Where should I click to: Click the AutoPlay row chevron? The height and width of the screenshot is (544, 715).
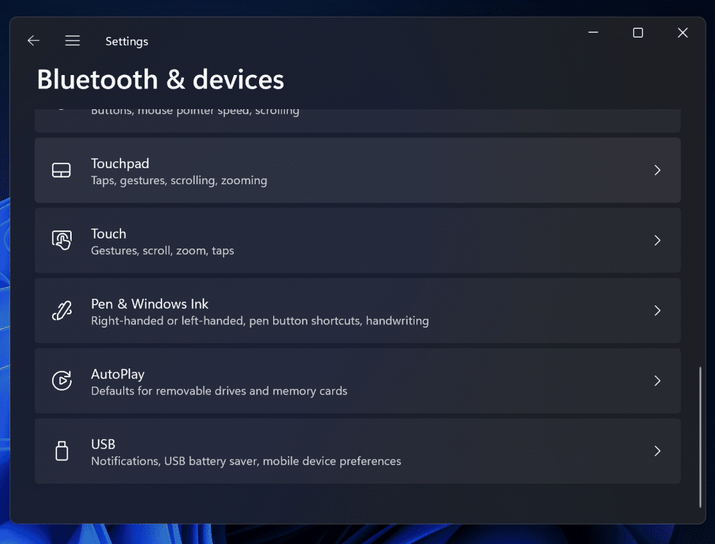coord(657,381)
